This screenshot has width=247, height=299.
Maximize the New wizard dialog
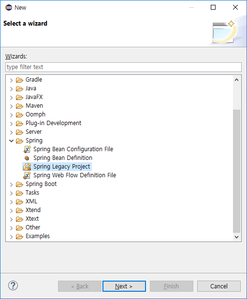(213, 7)
